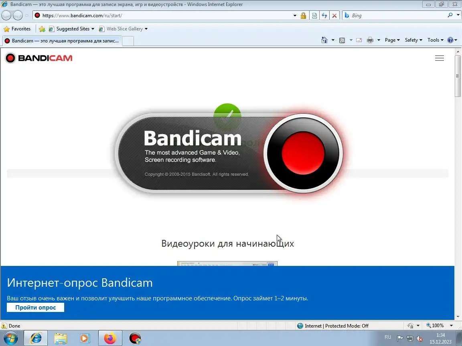
Task: Open the search provider dropdown arrow
Action: [x=458, y=15]
